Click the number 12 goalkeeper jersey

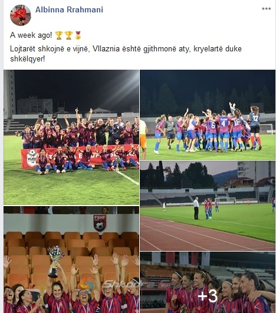pyautogui.click(x=255, y=119)
